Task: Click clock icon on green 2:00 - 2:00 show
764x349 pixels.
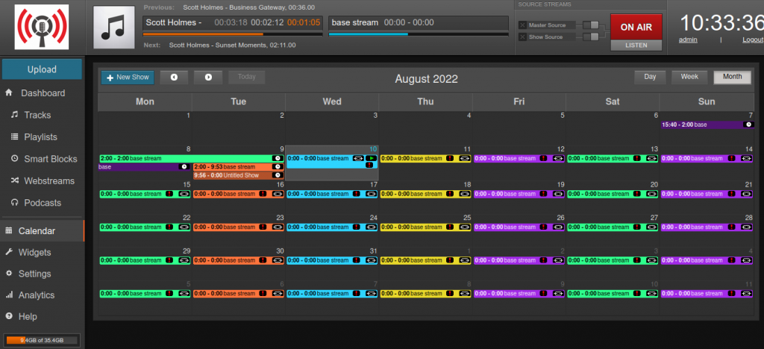Action: pos(278,158)
